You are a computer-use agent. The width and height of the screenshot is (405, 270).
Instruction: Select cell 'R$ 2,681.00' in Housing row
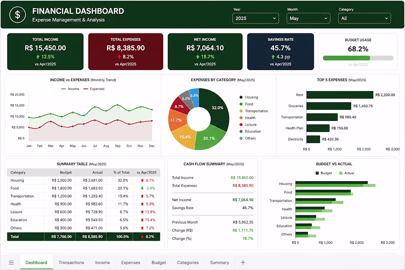[92, 180]
